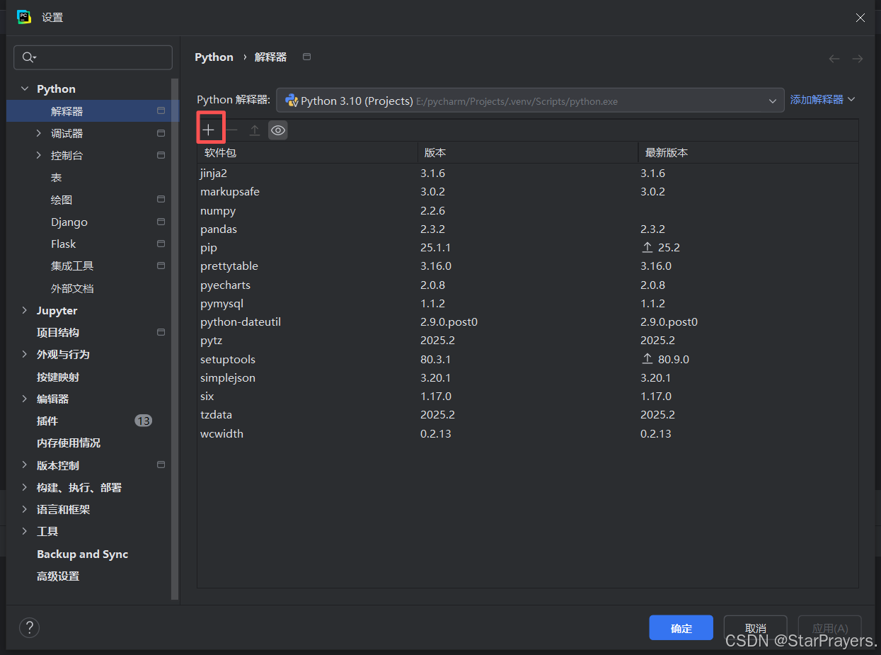881x655 pixels.
Task: Click the Python icon in interpreter dropdown
Action: coord(291,101)
